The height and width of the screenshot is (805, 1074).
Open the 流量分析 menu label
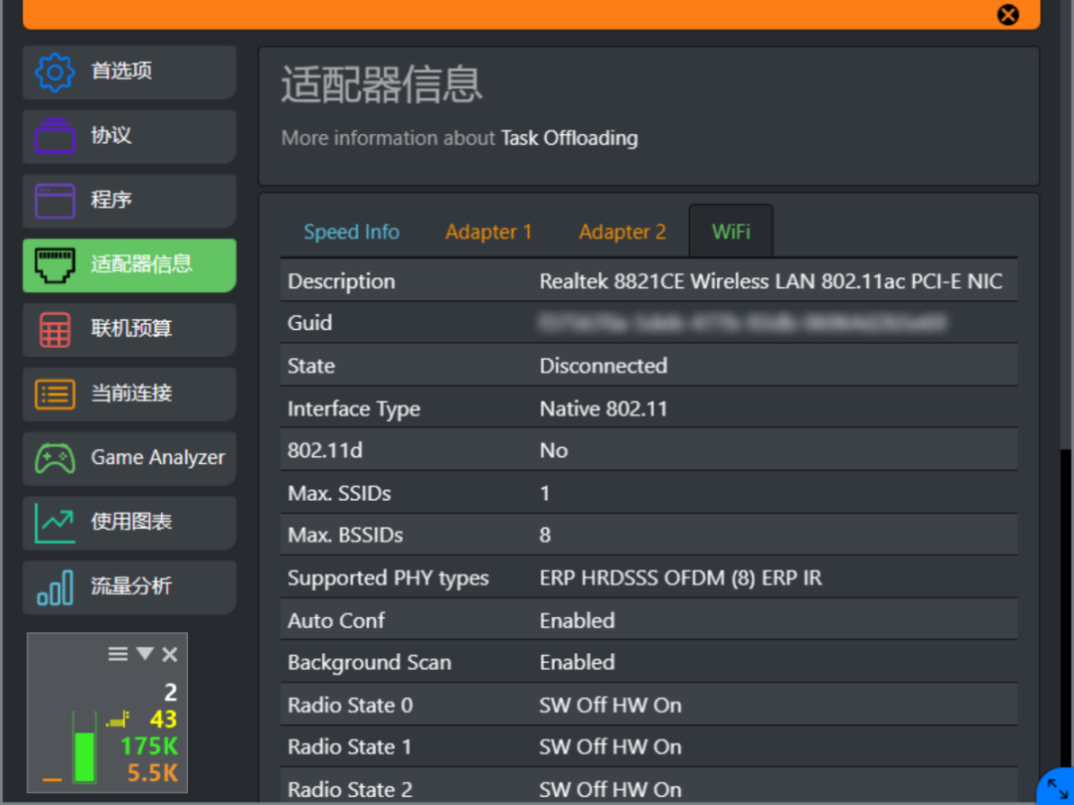(131, 586)
